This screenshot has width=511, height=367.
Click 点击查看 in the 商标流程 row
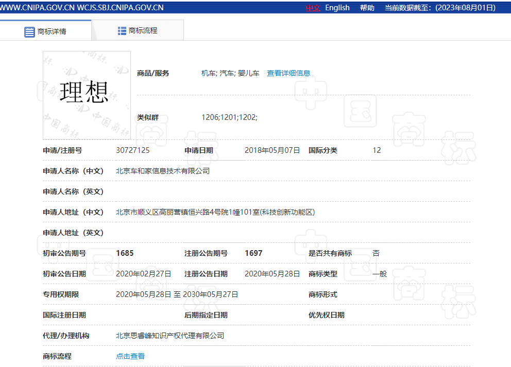tap(130, 356)
